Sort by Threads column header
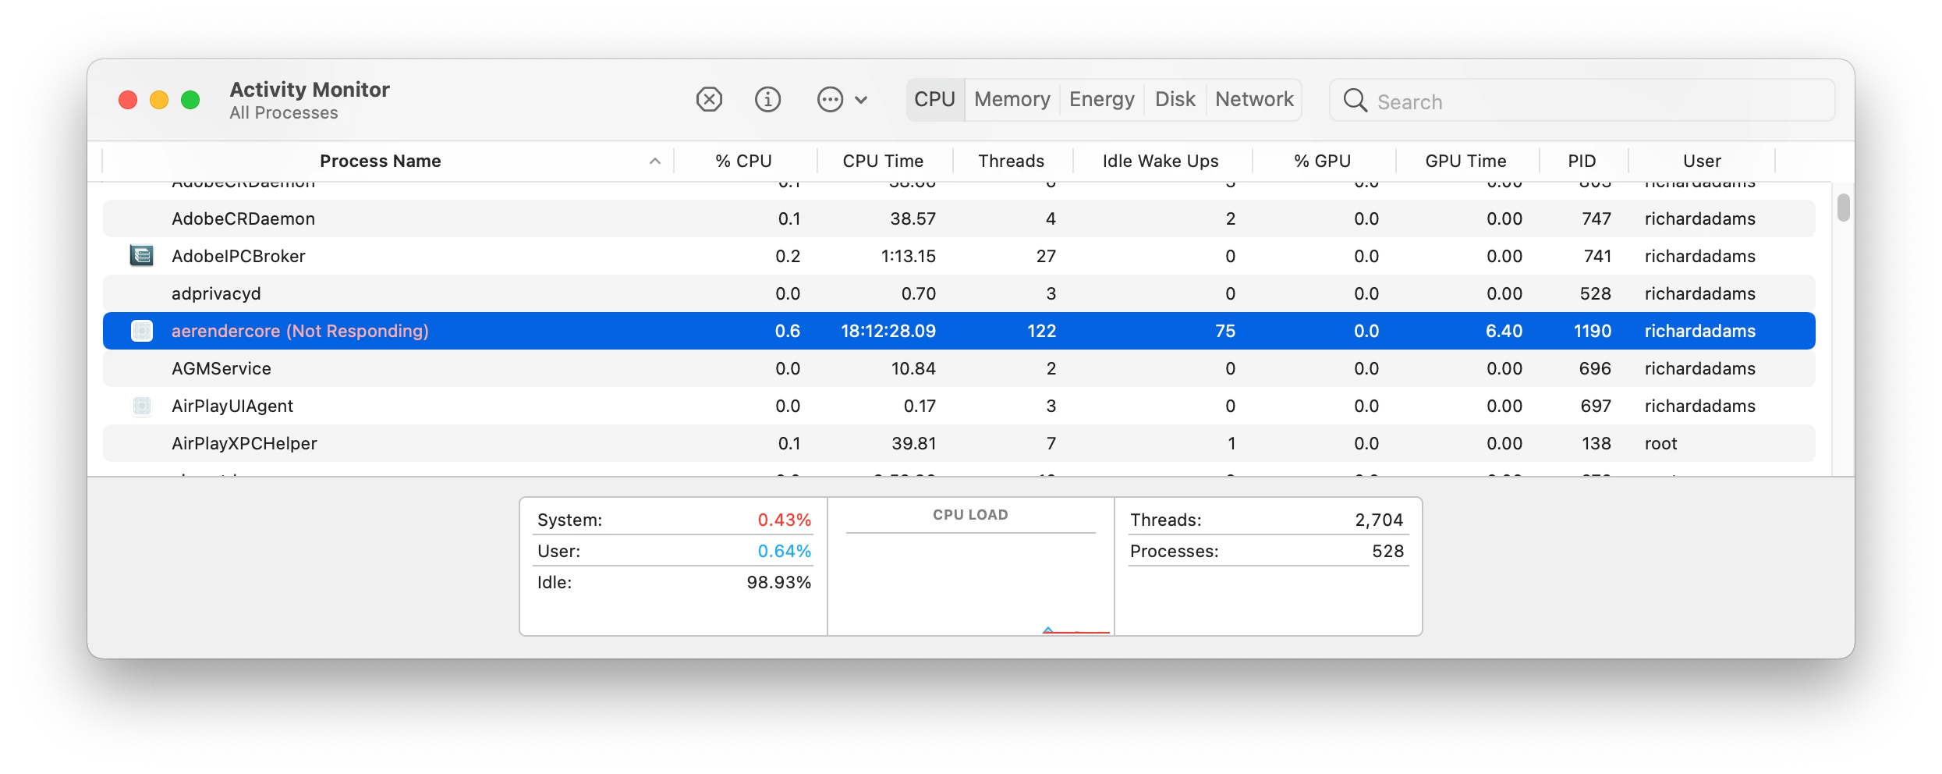Image resolution: width=1942 pixels, height=774 pixels. [x=1011, y=162]
